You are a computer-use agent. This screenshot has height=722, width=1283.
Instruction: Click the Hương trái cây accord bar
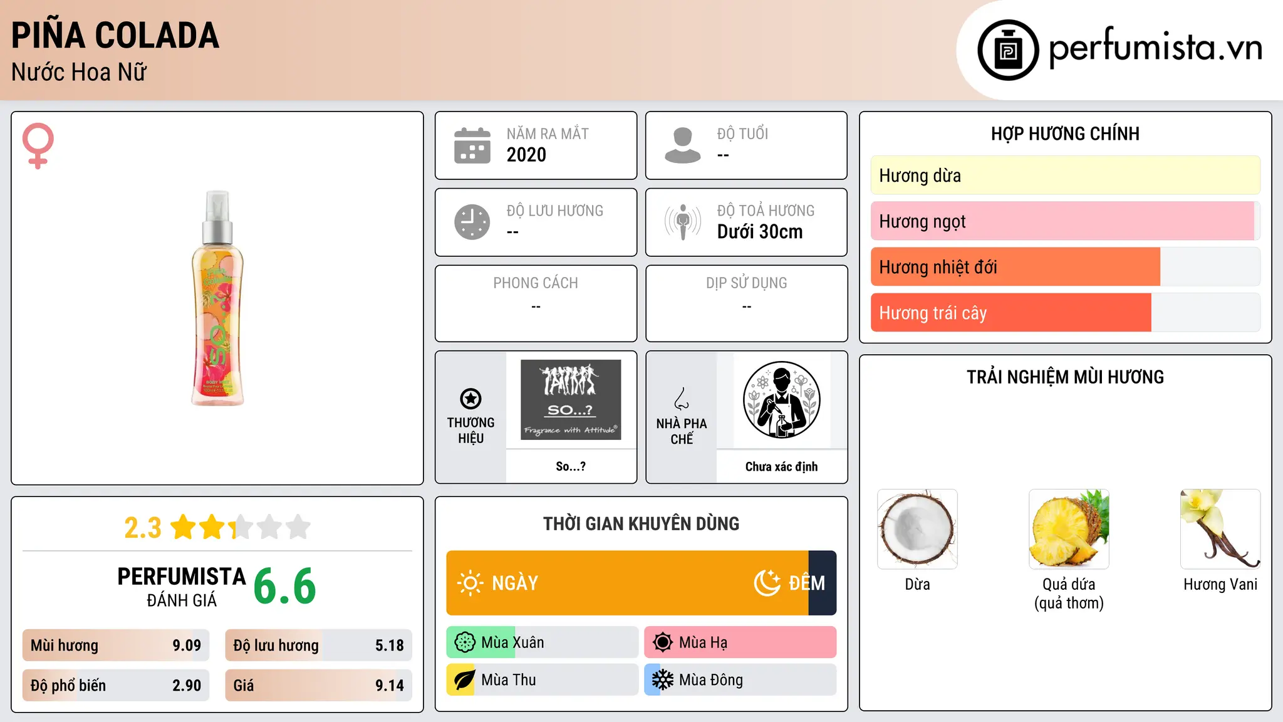(x=1066, y=313)
